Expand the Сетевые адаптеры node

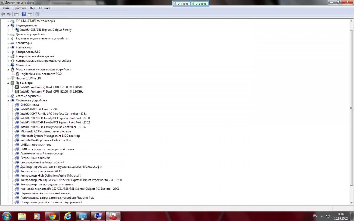click(x=9, y=96)
